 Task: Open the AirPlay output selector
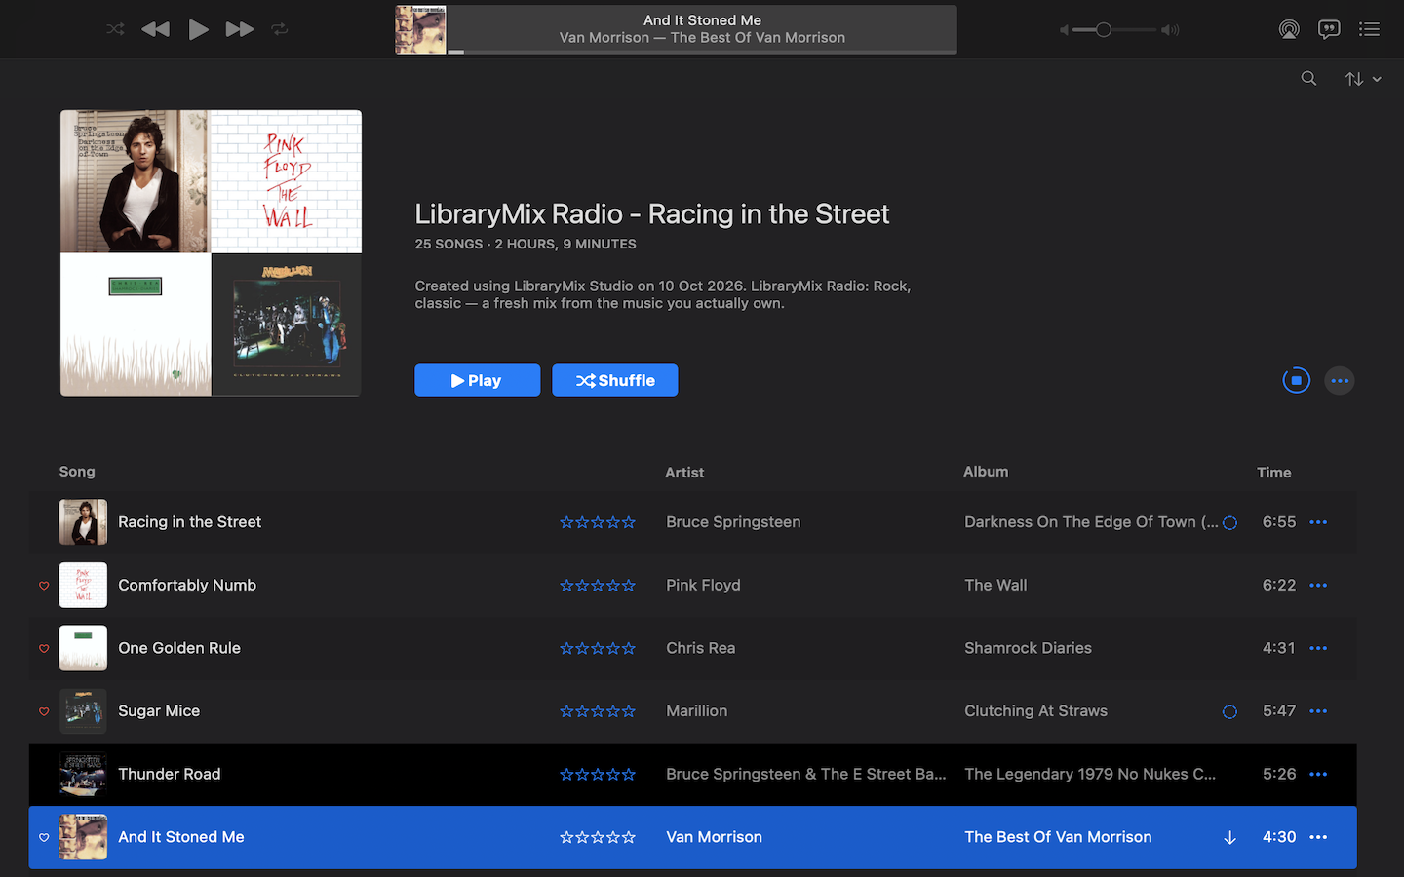point(1289,29)
